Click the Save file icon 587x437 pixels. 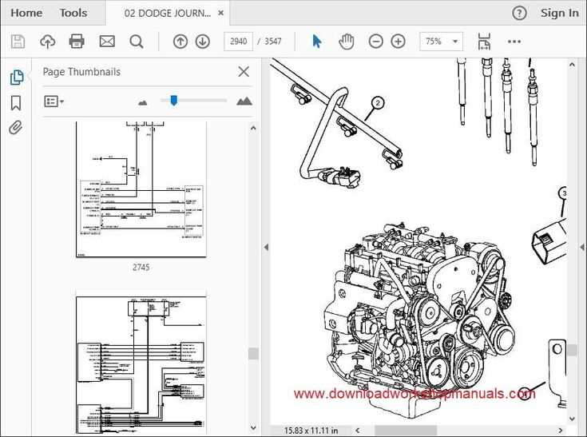tap(18, 42)
